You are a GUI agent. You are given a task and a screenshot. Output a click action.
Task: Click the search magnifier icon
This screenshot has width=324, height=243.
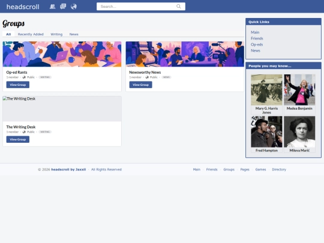point(179,7)
